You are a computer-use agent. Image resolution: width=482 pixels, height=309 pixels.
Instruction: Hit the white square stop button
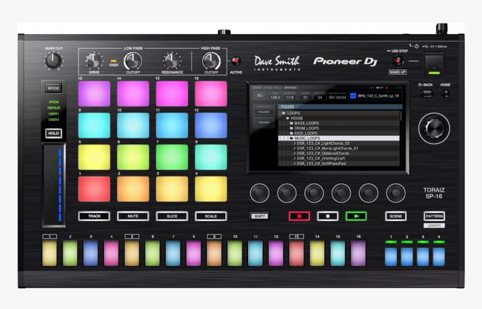[x=328, y=216]
